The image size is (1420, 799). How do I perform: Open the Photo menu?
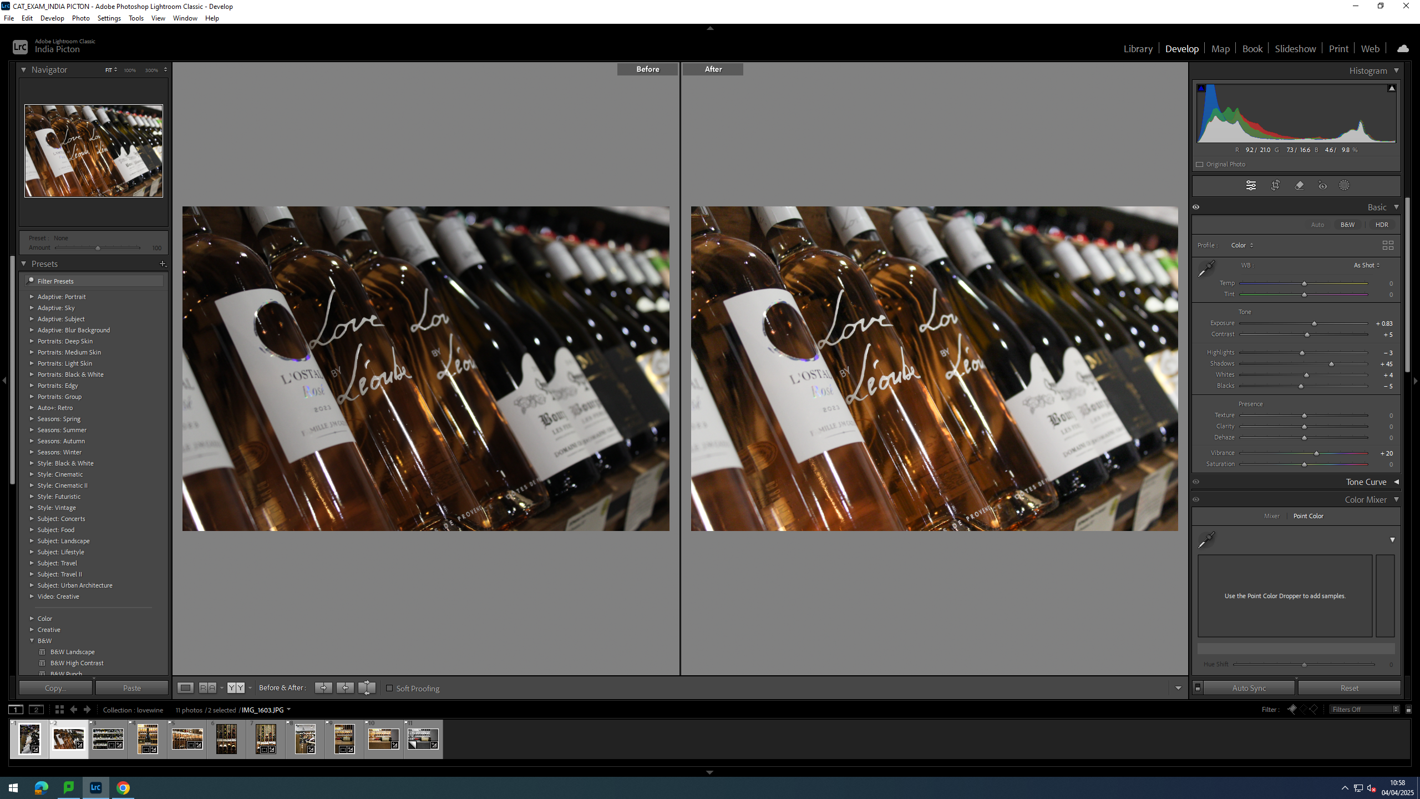[80, 18]
